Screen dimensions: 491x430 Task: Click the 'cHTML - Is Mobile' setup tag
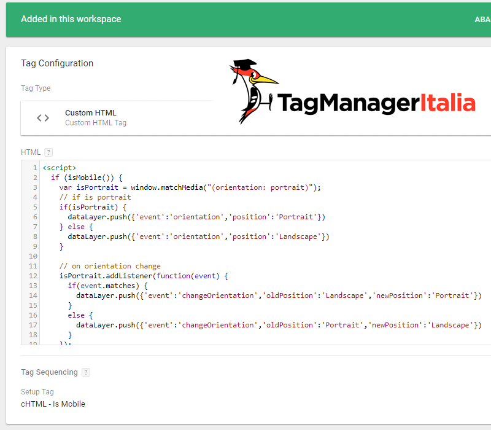point(53,404)
